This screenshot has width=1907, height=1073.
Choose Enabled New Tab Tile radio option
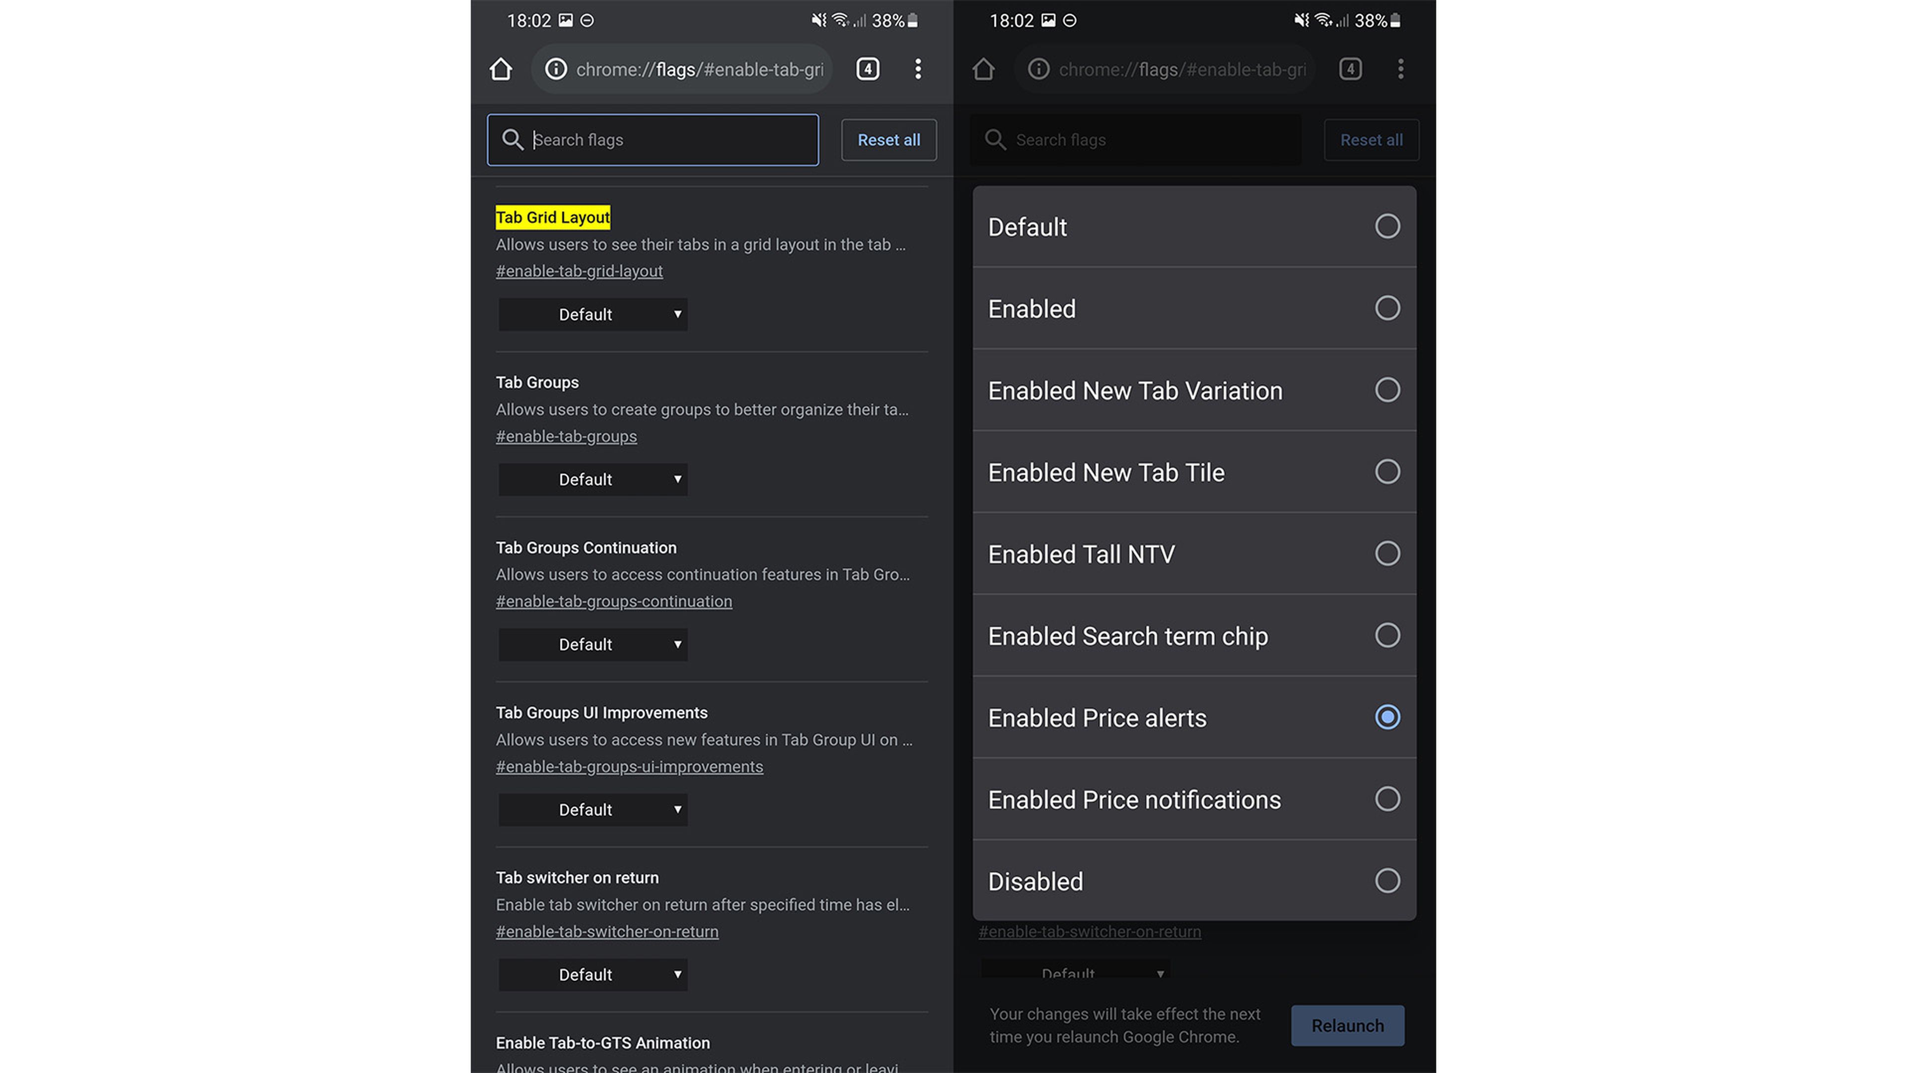coord(1387,472)
